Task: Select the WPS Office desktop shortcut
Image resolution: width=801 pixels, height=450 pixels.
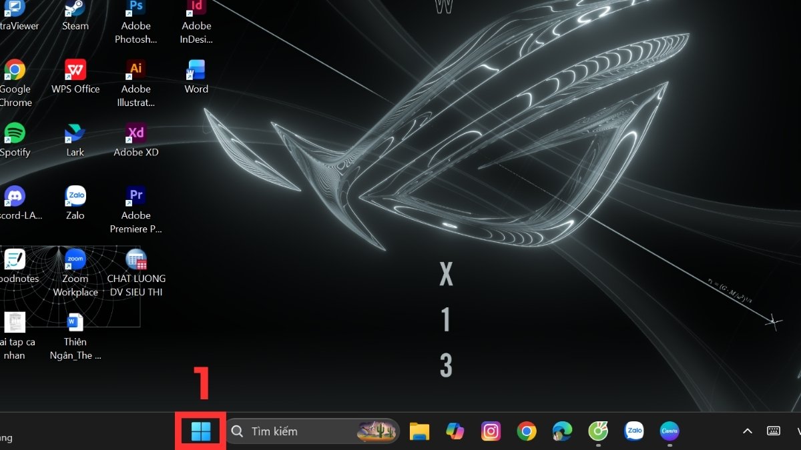Action: point(75,77)
